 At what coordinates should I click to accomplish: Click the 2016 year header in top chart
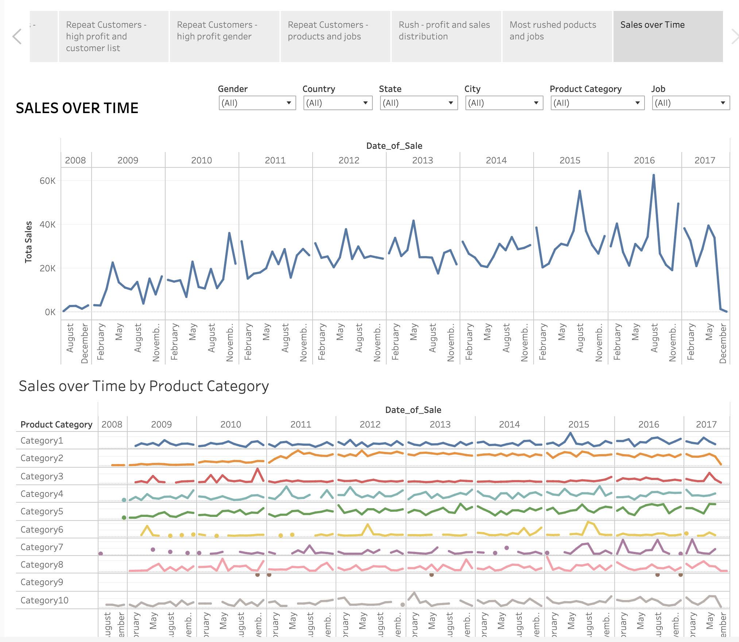click(x=644, y=160)
